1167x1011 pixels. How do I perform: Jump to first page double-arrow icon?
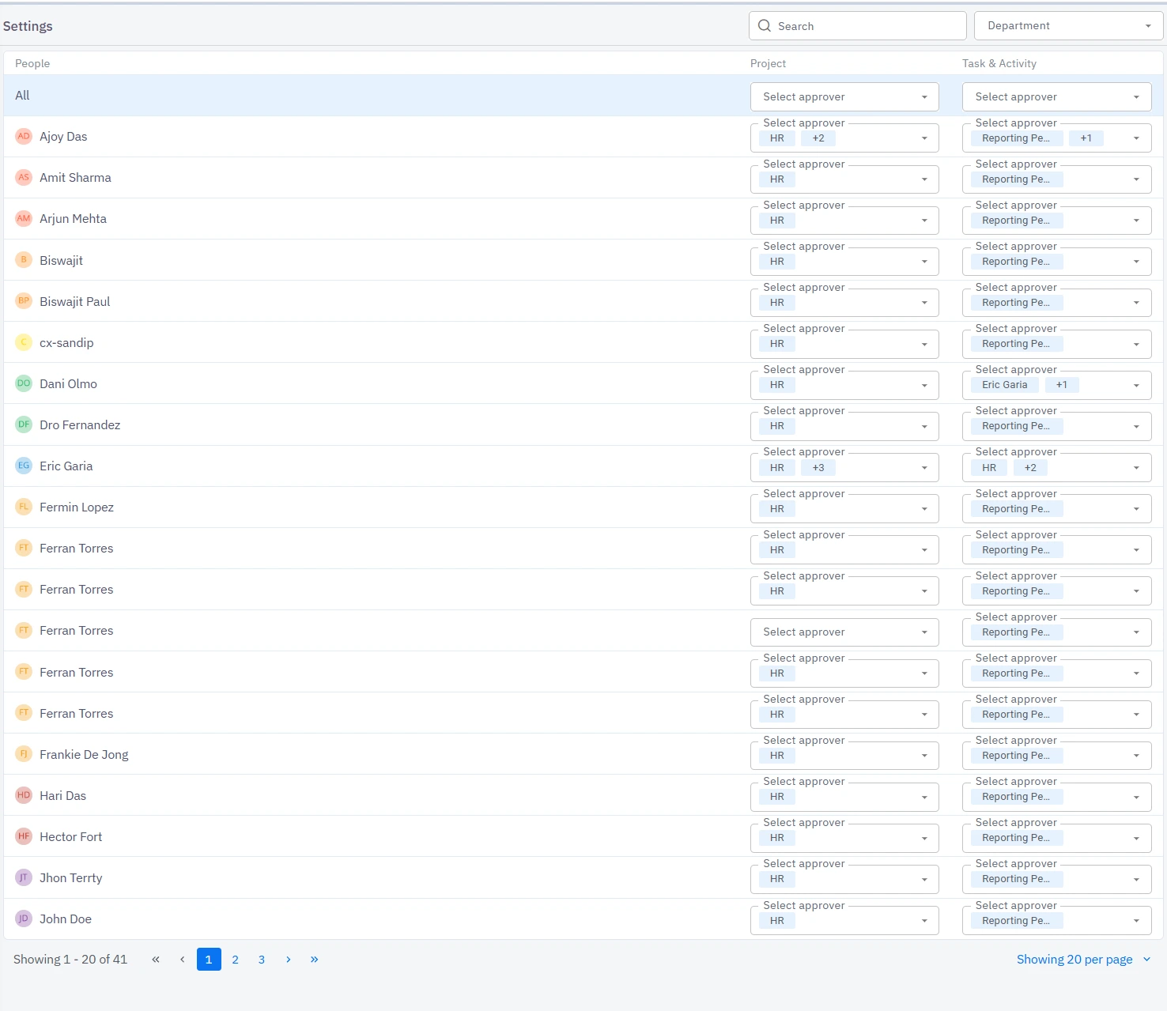tap(156, 960)
